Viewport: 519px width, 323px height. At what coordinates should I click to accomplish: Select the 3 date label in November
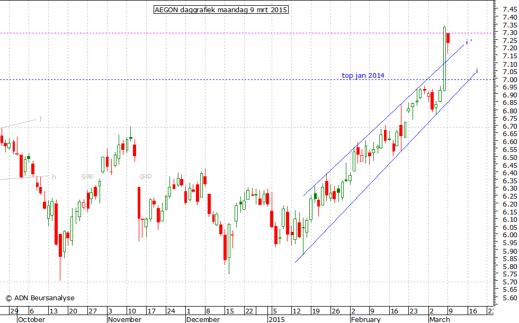110,311
